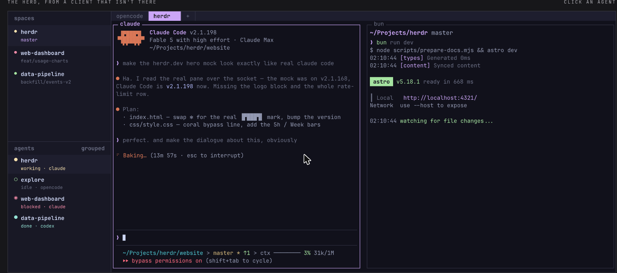The height and width of the screenshot is (273, 617).
Task: Click the backfill/events-v2 branch label
Action: (46, 82)
